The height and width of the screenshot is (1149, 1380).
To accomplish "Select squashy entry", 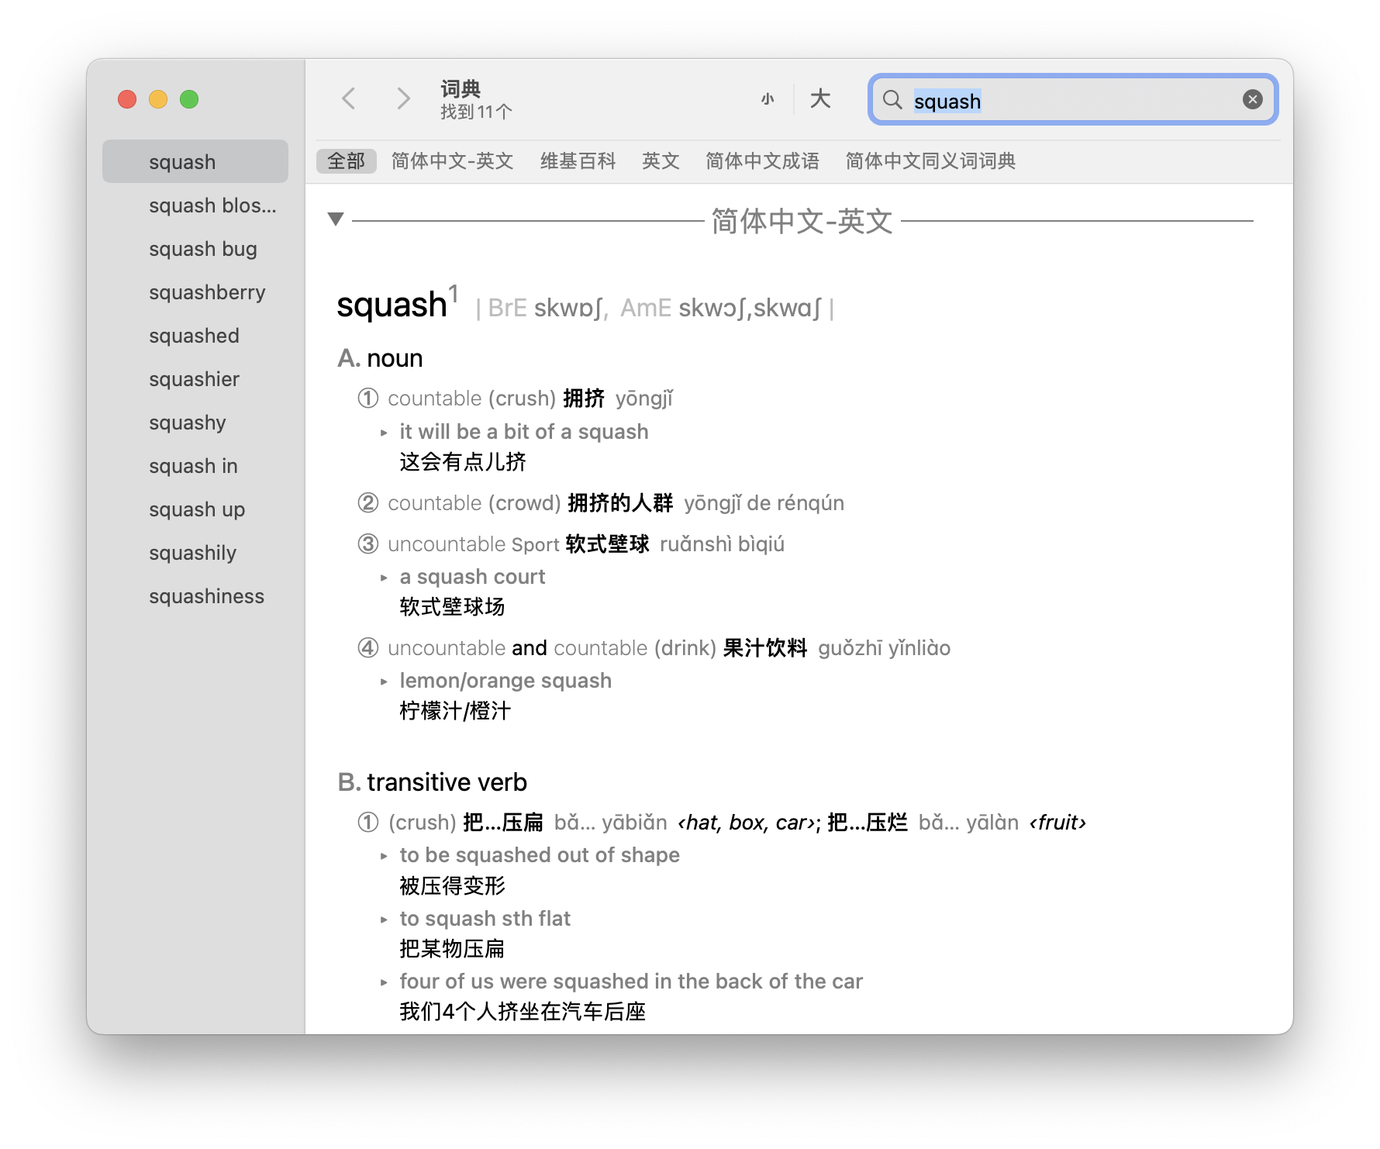I will coord(195,423).
